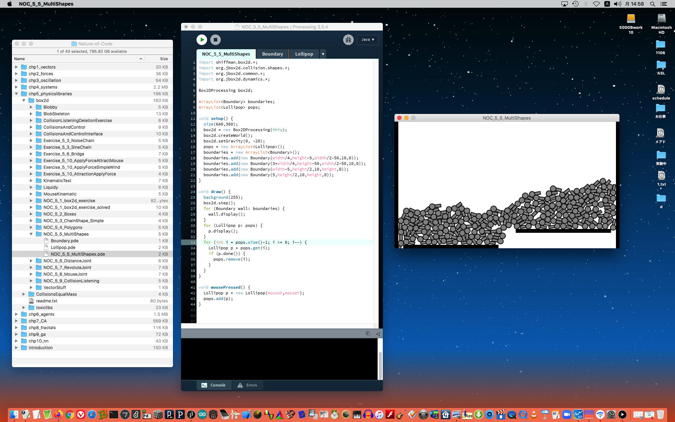The image size is (675, 422).
Task: Click the Wi-Fi status icon
Action: [596, 4]
